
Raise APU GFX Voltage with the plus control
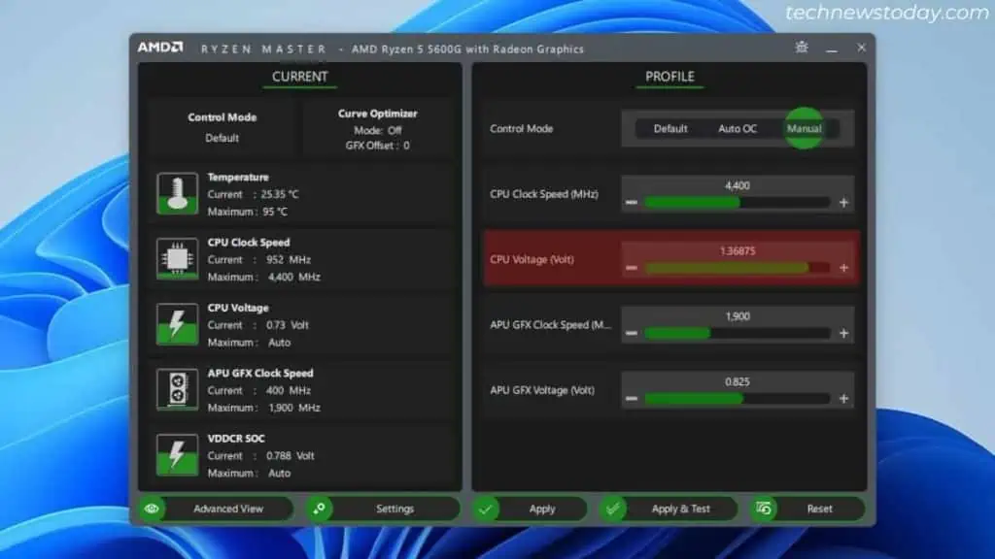click(843, 397)
